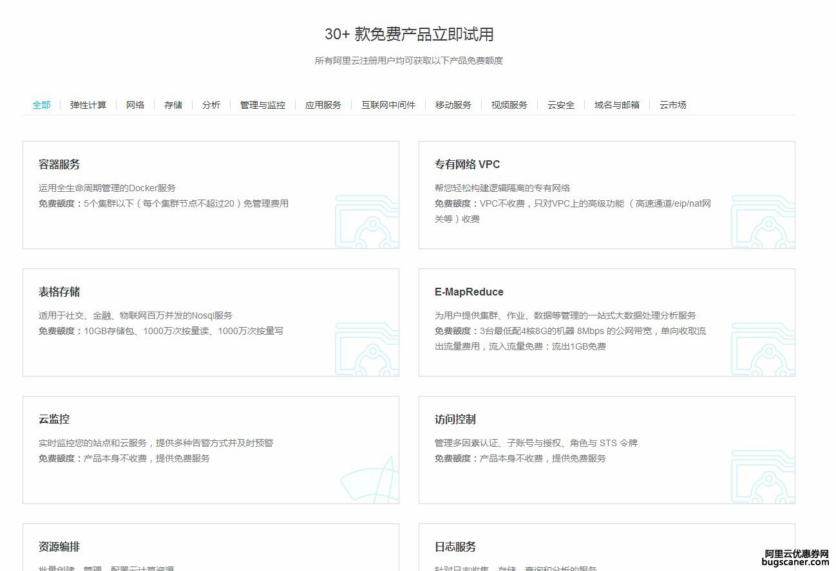This screenshot has height=571, width=836.
Task: Open the 域名与邮箱 tab
Action: pyautogui.click(x=617, y=105)
